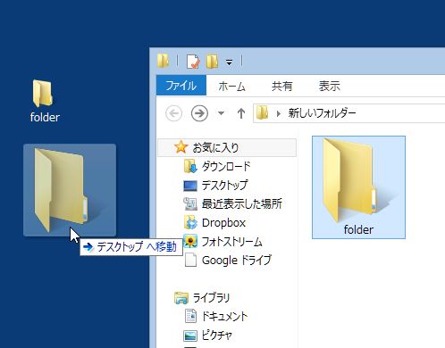Open ダウンロード in the favorites list
445x348 pixels.
tap(226, 166)
